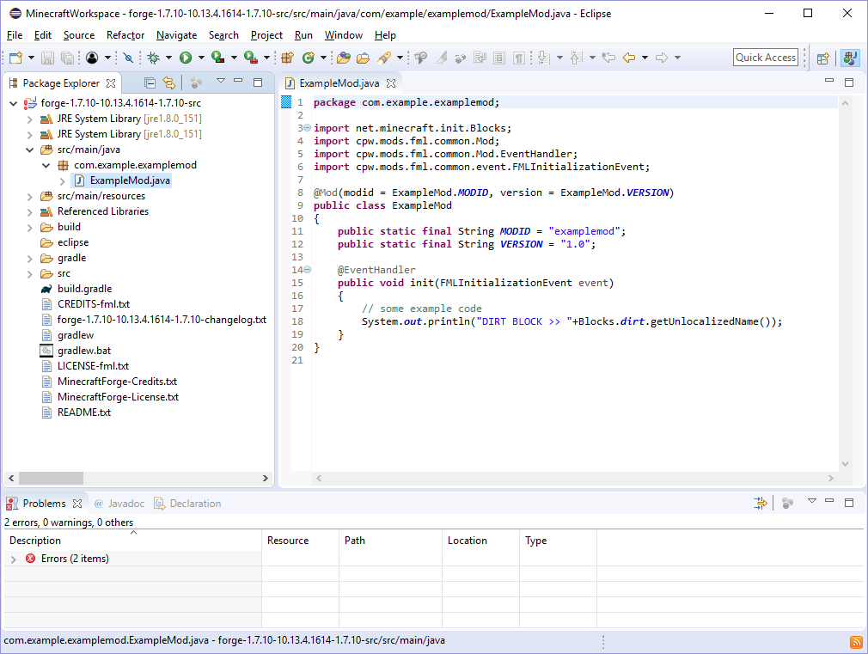Open the Window menu

coord(343,35)
